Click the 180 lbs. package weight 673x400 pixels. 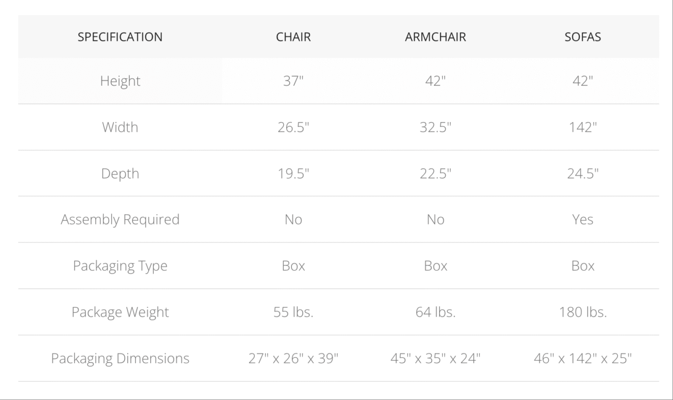(x=582, y=312)
